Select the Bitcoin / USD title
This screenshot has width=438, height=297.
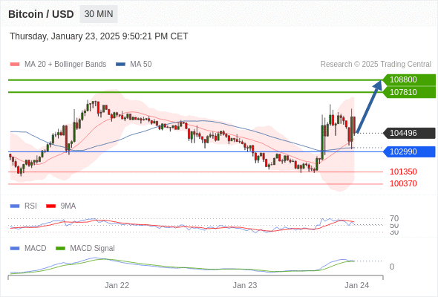tap(41, 14)
